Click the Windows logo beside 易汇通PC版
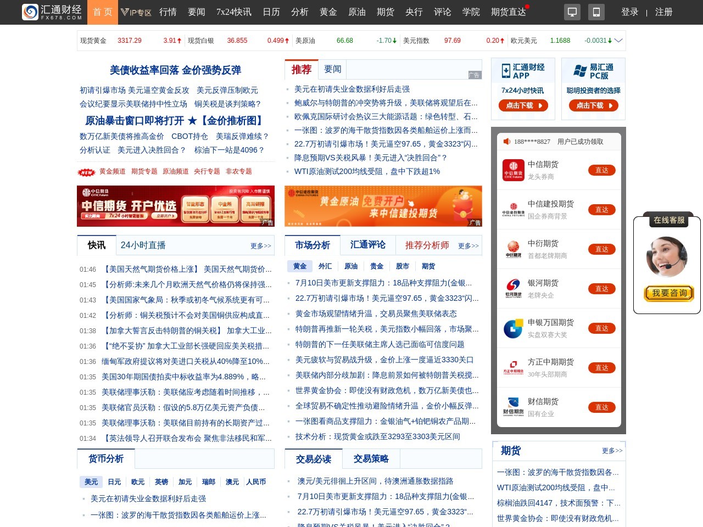The height and width of the screenshot is (527, 703). (x=578, y=70)
